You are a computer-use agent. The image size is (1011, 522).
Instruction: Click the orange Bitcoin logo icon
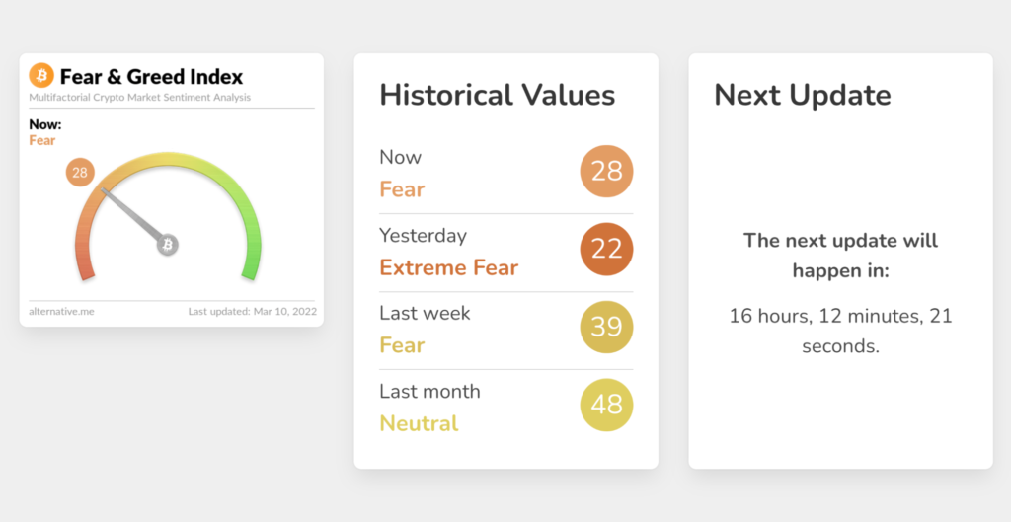coord(41,75)
